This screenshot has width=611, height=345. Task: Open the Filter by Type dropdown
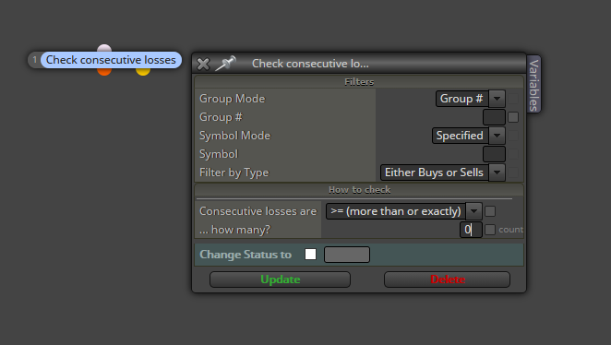click(443, 172)
